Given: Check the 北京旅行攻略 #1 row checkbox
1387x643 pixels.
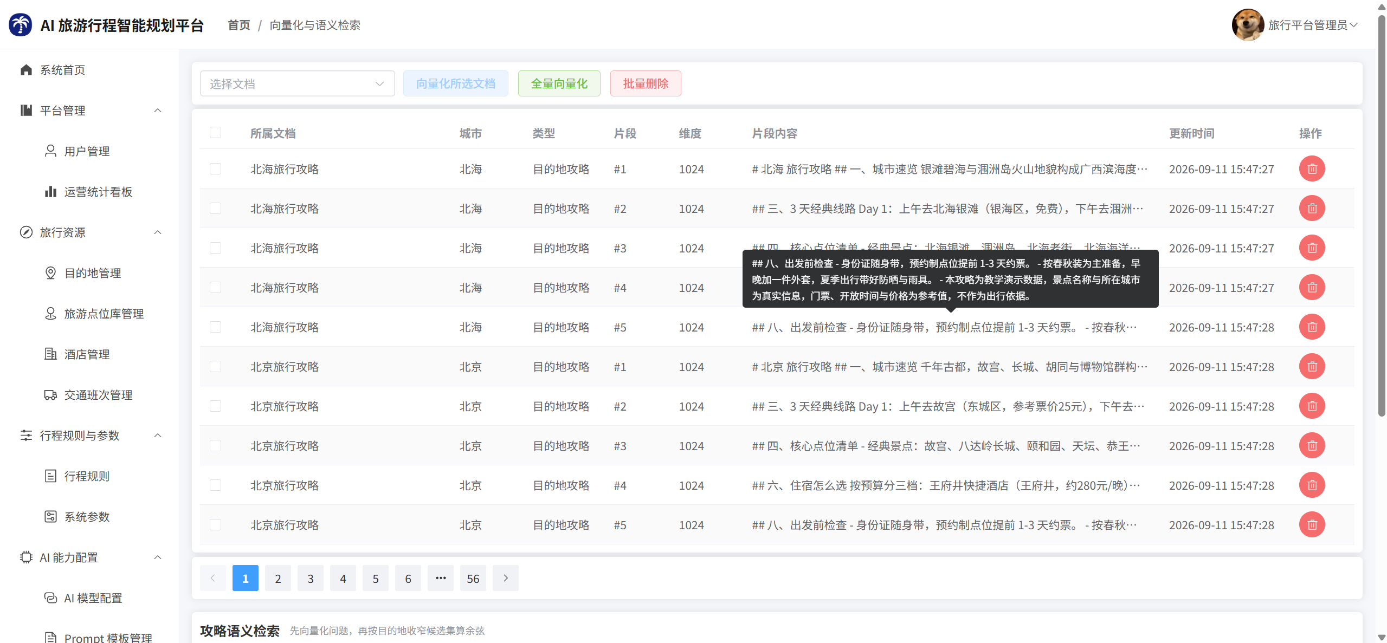Looking at the screenshot, I should [215, 366].
